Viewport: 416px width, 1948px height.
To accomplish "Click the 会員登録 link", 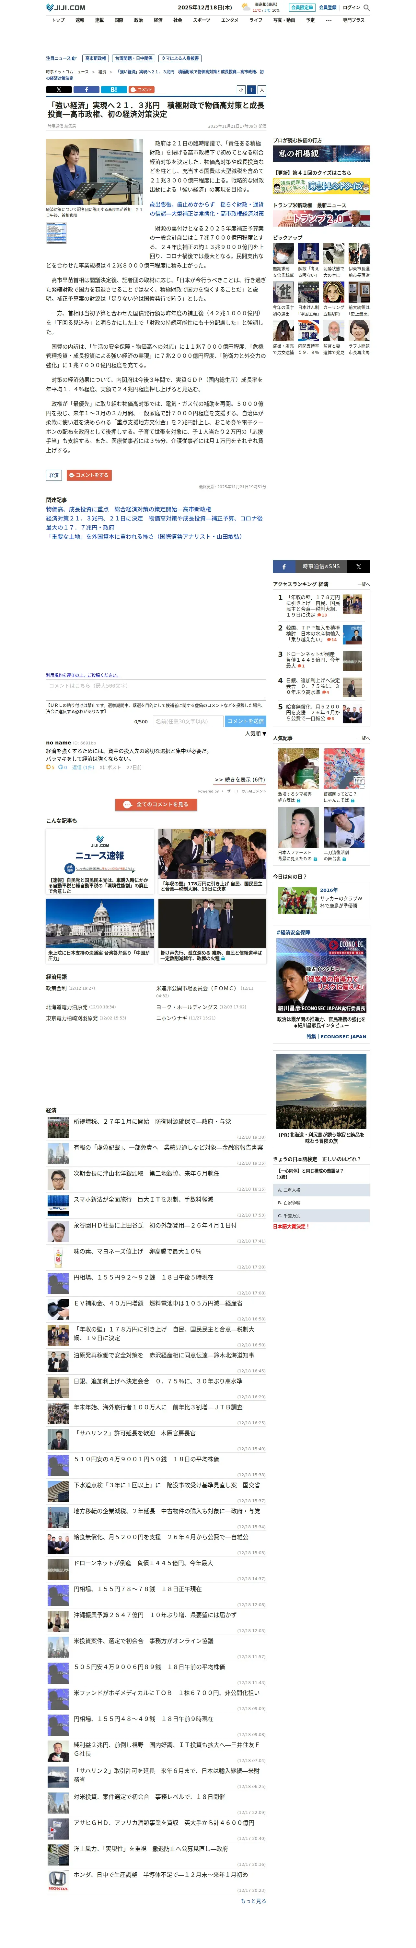I will (328, 7).
